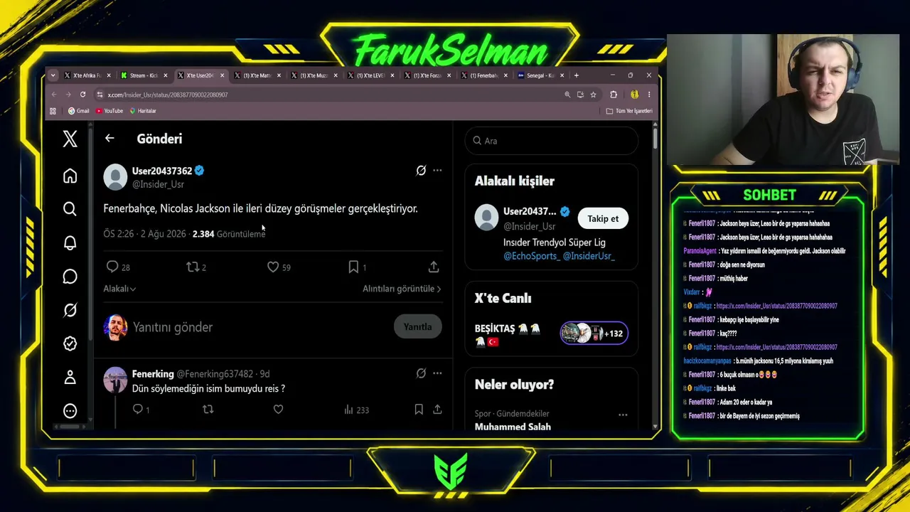Click the Ara search box

[x=551, y=141]
